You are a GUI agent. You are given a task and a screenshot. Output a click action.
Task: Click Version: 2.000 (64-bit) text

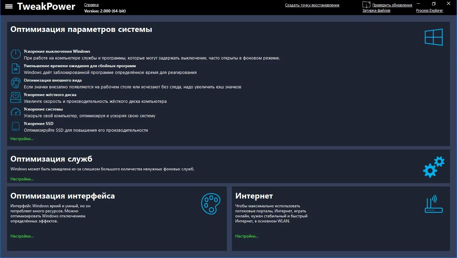[105, 11]
